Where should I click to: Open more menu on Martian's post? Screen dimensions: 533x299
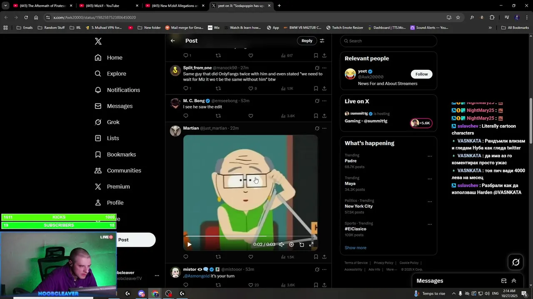(324, 128)
